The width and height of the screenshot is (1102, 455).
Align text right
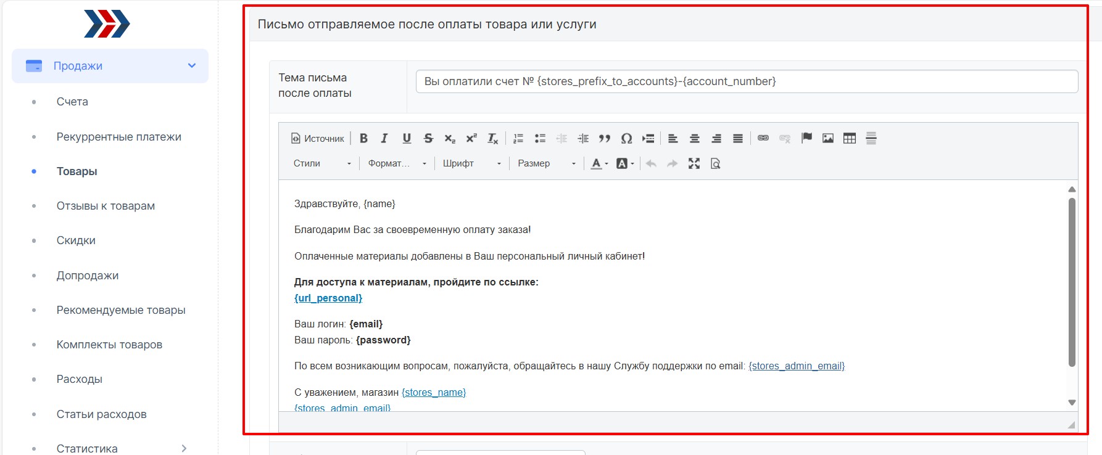click(x=716, y=138)
